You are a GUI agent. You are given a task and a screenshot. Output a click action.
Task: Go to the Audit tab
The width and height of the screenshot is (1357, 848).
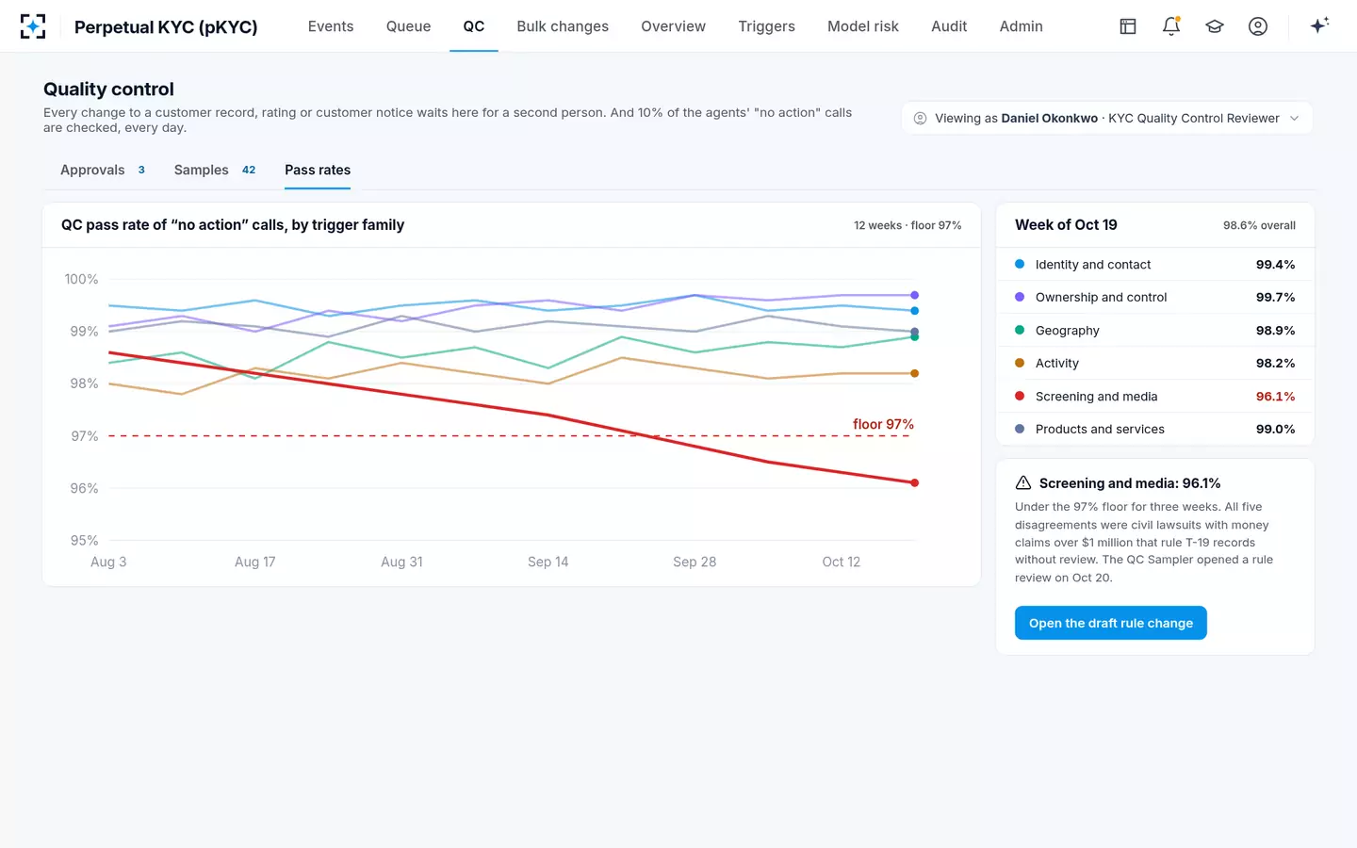[x=949, y=26]
